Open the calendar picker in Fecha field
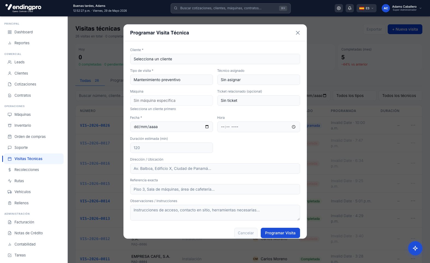The height and width of the screenshot is (263, 430). [x=207, y=127]
